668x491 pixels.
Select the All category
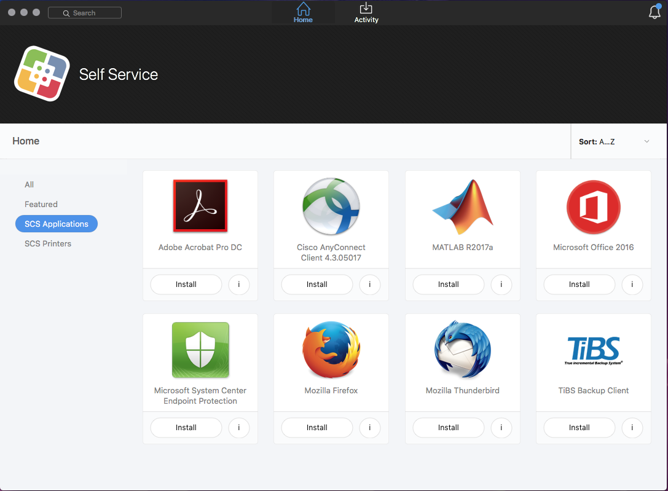pyautogui.click(x=29, y=184)
